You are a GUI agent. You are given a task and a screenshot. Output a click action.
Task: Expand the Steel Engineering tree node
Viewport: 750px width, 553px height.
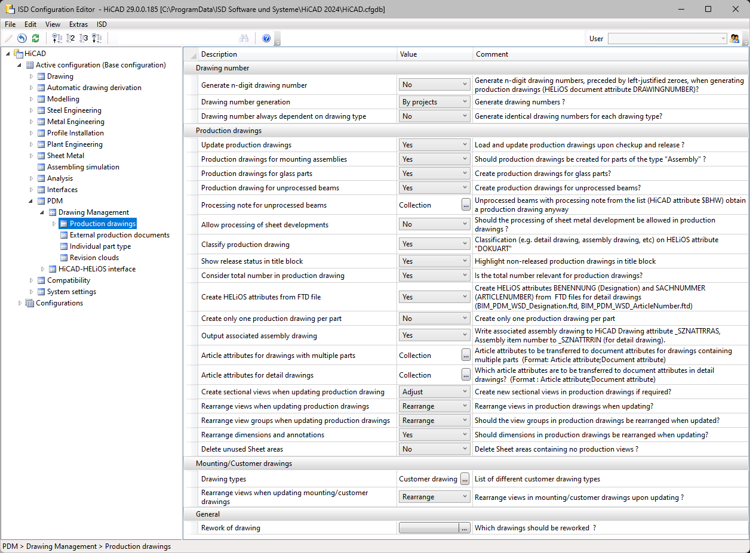point(32,110)
